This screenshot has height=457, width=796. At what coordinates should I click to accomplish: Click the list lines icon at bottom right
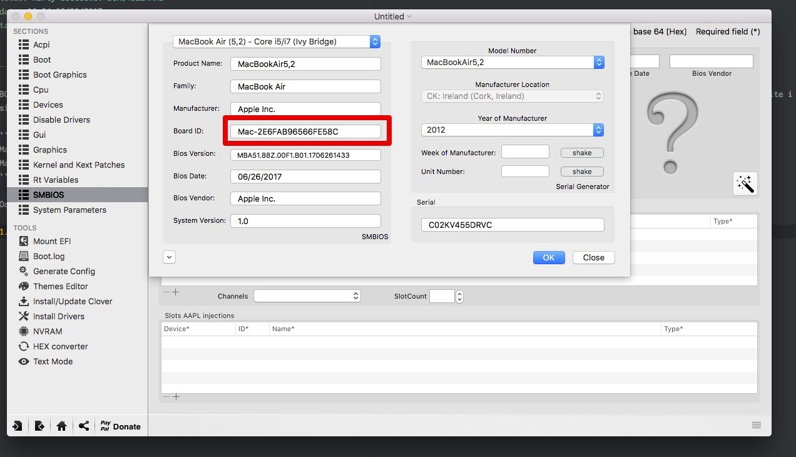coord(757,426)
